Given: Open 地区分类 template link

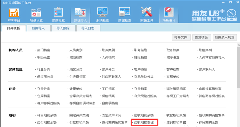Looking at the screenshot, I should tap(76, 69).
